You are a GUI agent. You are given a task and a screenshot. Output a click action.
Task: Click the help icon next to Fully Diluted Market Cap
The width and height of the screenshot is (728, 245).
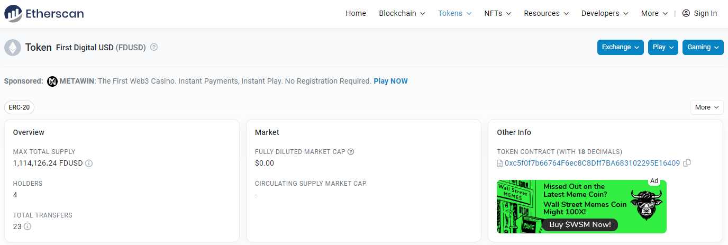[x=351, y=152]
